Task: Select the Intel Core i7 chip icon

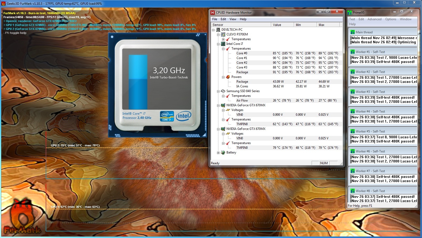Action: pyautogui.click(x=223, y=44)
